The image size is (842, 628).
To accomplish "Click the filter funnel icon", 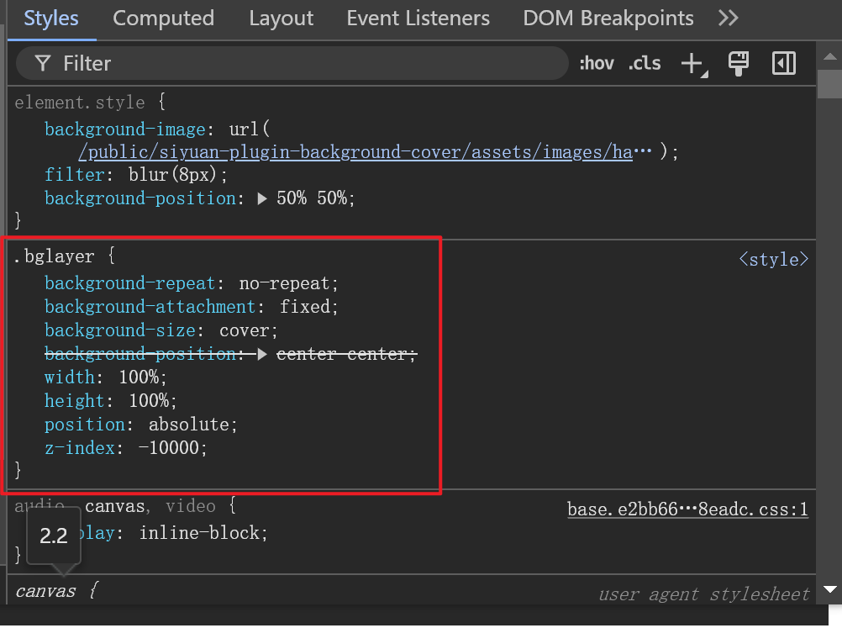I will [x=42, y=63].
